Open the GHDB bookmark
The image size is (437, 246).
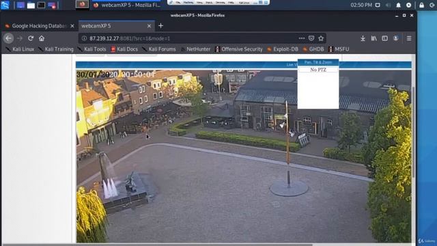tap(313, 49)
